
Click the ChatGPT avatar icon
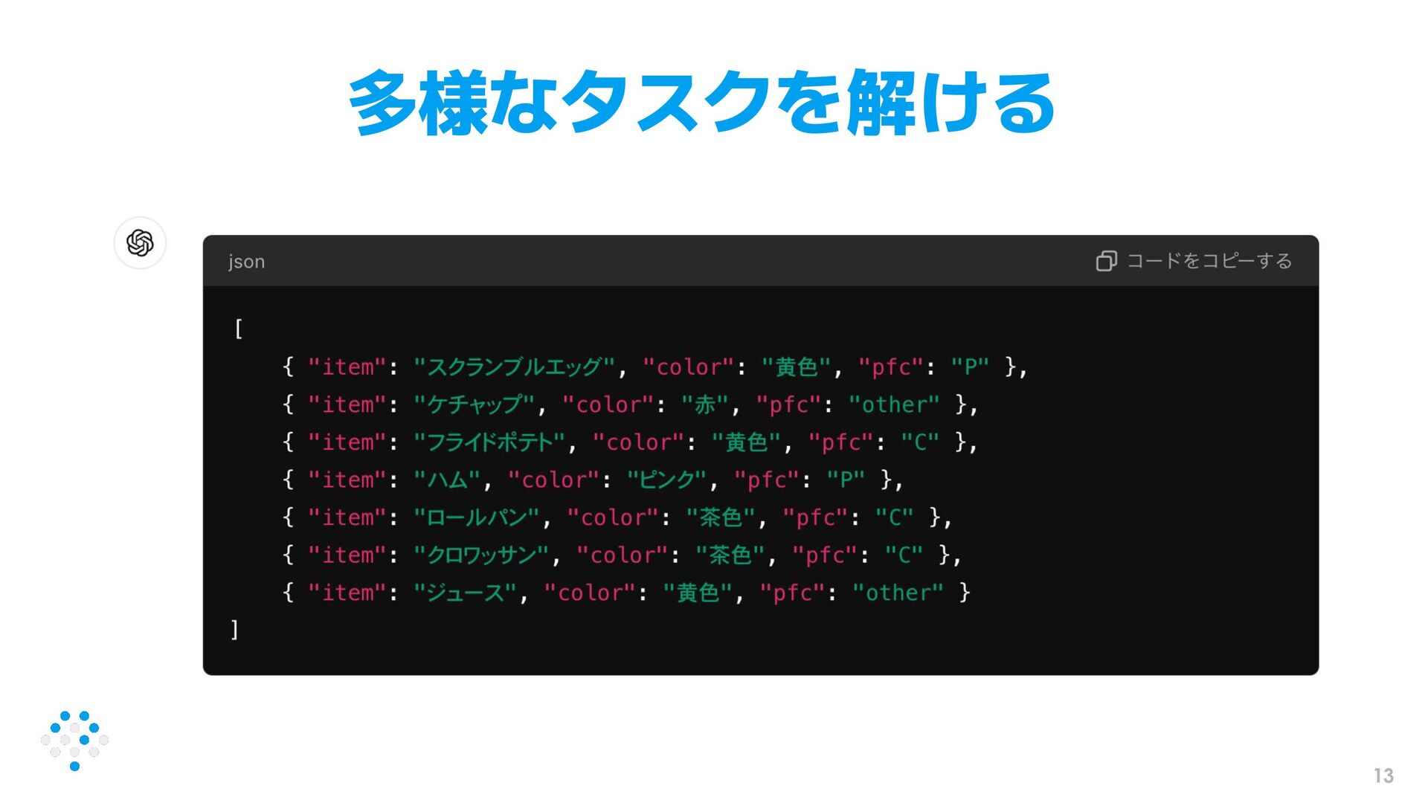[140, 243]
